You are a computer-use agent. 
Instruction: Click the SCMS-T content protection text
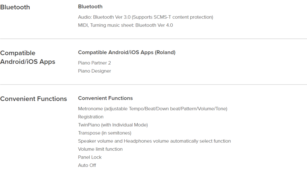click(x=183, y=17)
